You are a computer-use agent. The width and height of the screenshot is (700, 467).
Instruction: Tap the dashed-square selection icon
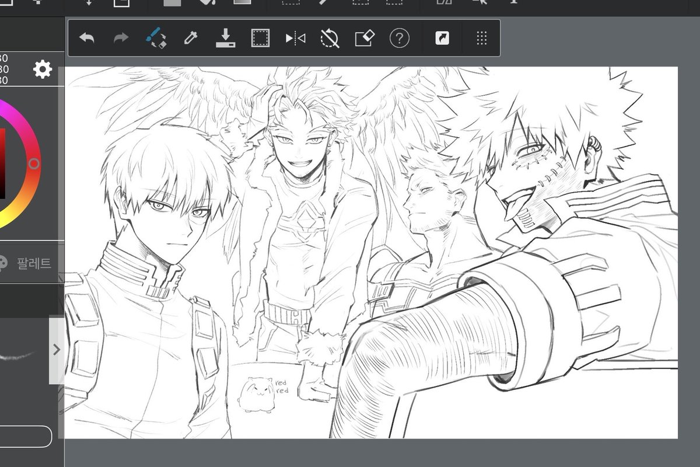(x=260, y=39)
